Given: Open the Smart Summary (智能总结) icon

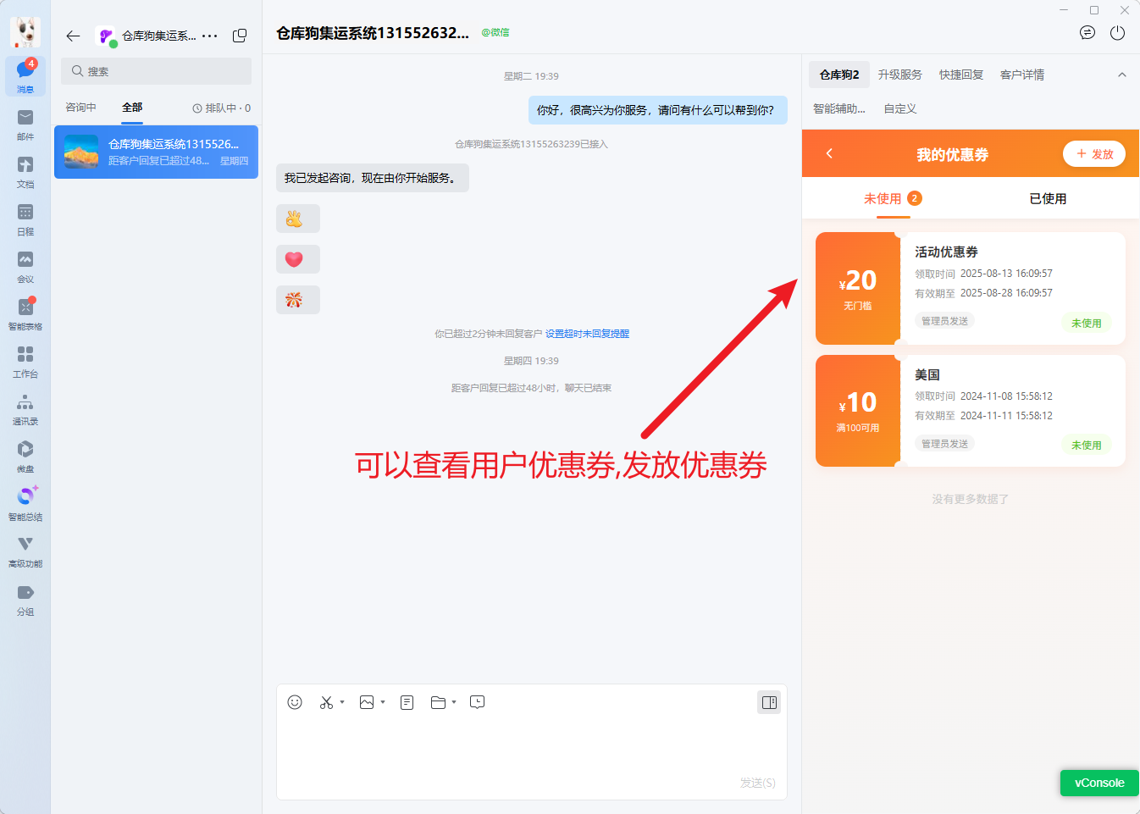Looking at the screenshot, I should pos(25,503).
